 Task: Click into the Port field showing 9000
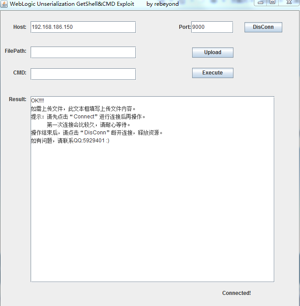click(212, 27)
